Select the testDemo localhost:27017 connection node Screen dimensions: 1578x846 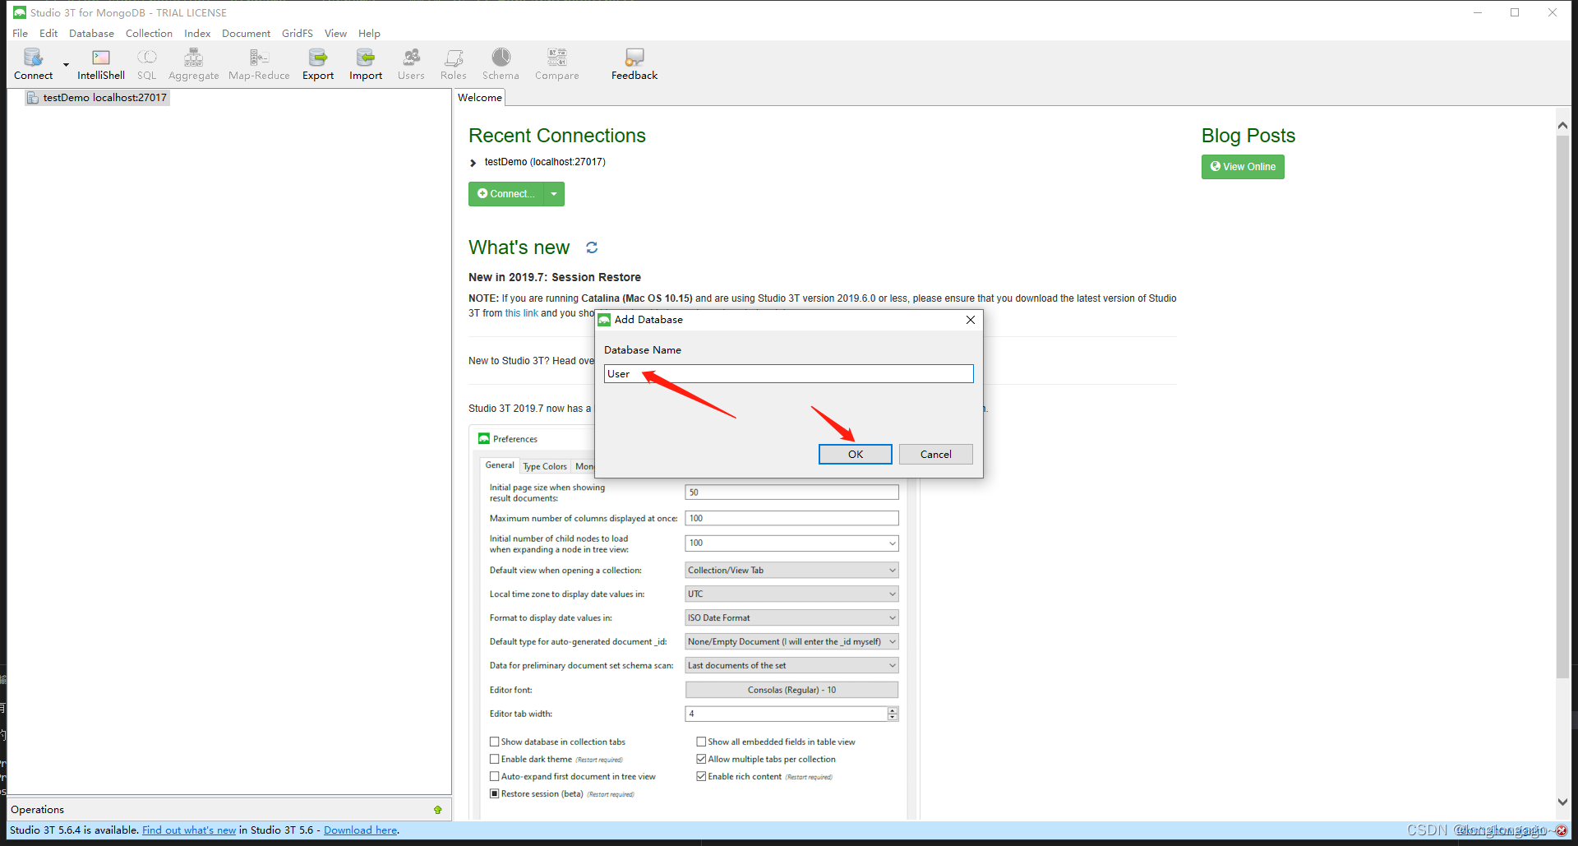tap(97, 98)
